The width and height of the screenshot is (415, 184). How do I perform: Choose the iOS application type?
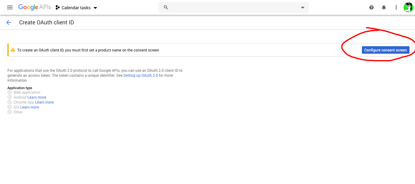click(x=10, y=107)
